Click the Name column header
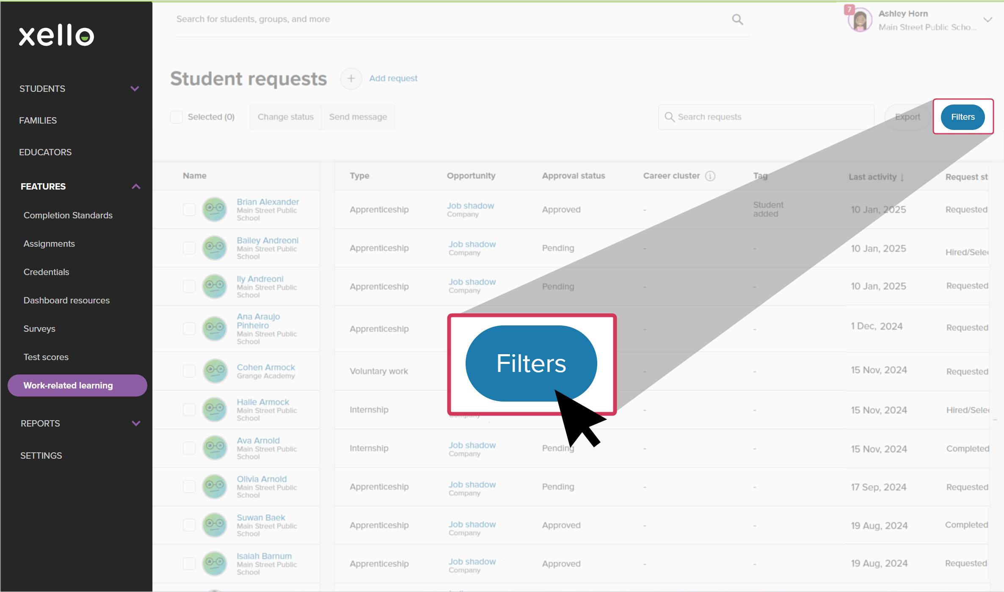1004x592 pixels. pyautogui.click(x=195, y=176)
